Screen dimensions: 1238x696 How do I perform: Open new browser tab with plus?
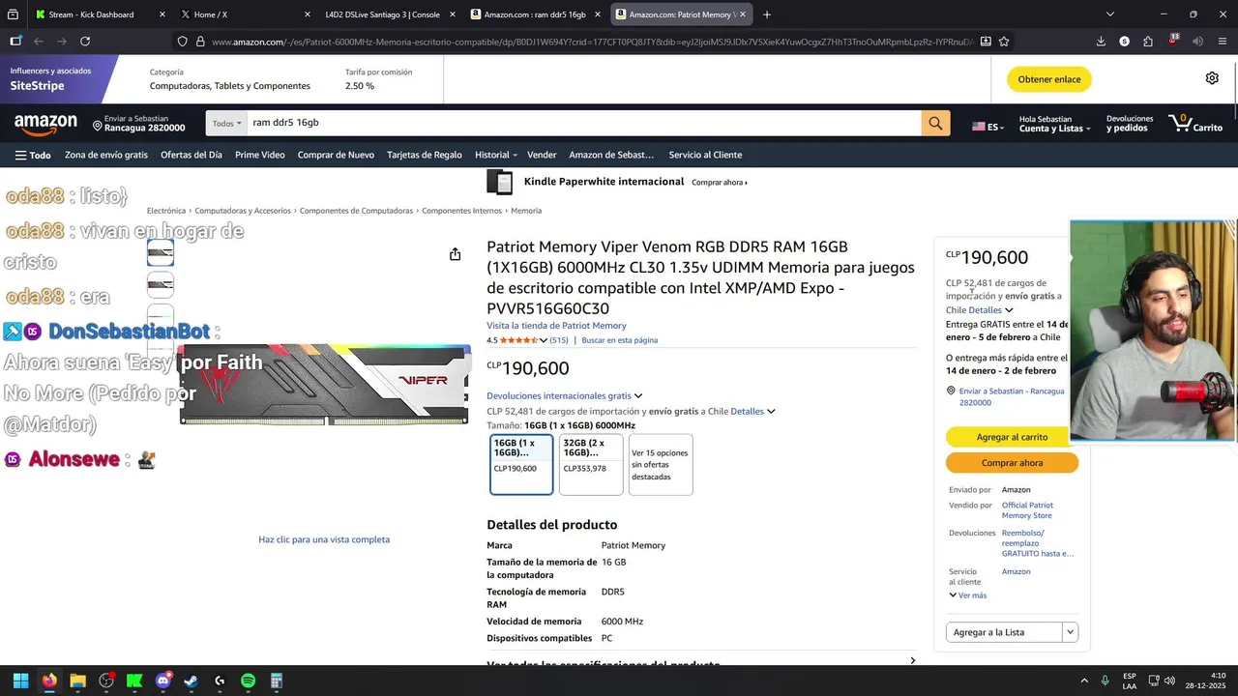767,14
